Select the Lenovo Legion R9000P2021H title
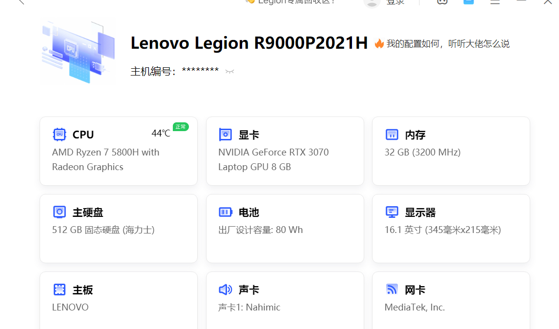 tap(249, 43)
